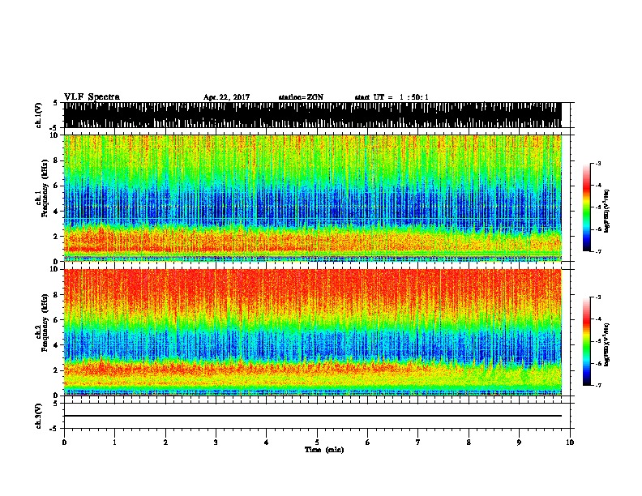Click the time axis tick label "6"

[368, 443]
